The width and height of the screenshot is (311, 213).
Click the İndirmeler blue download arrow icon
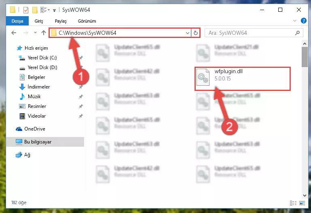22,87
